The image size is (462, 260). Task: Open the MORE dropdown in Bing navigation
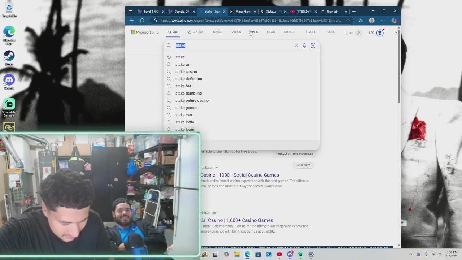tap(310, 32)
